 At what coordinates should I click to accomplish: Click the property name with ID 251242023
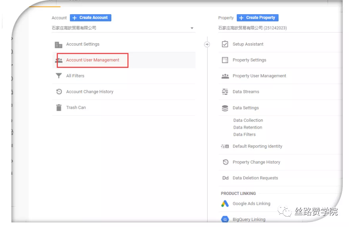pos(252,28)
